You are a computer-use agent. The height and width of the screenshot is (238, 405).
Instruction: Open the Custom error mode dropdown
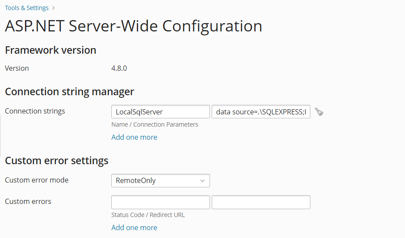[x=160, y=180]
